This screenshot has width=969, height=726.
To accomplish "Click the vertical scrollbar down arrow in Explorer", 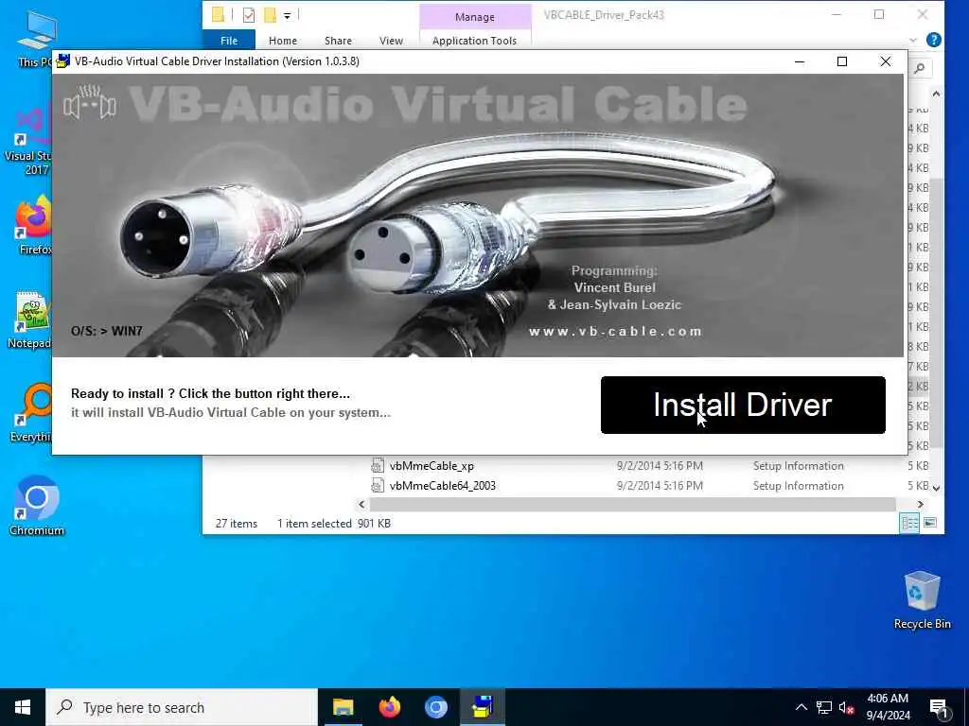I will (x=936, y=488).
